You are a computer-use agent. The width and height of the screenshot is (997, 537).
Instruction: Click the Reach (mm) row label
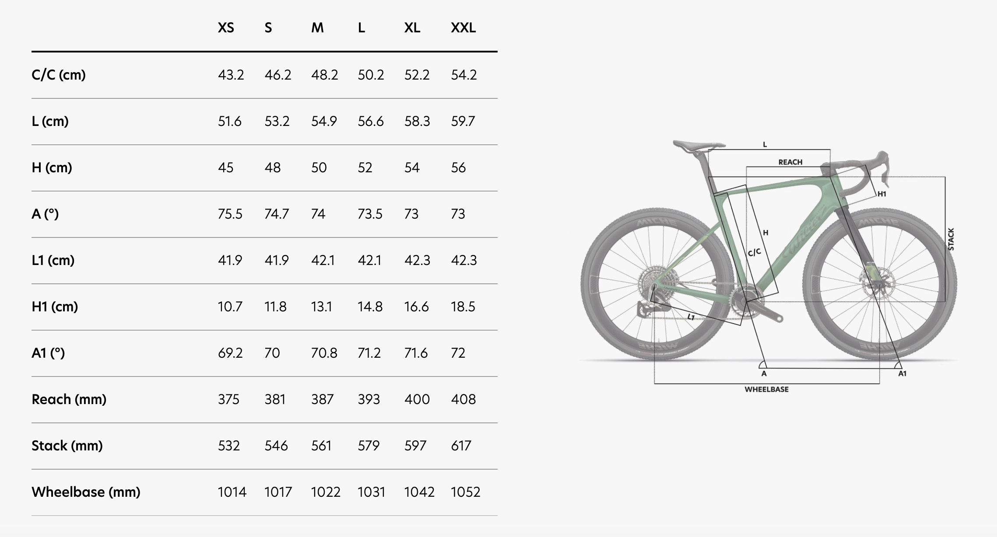[x=69, y=399]
